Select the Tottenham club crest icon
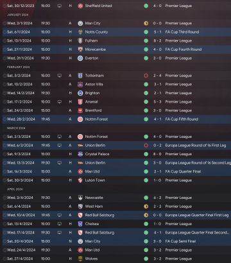This screenshot has width=231, height=263. pos(80,76)
